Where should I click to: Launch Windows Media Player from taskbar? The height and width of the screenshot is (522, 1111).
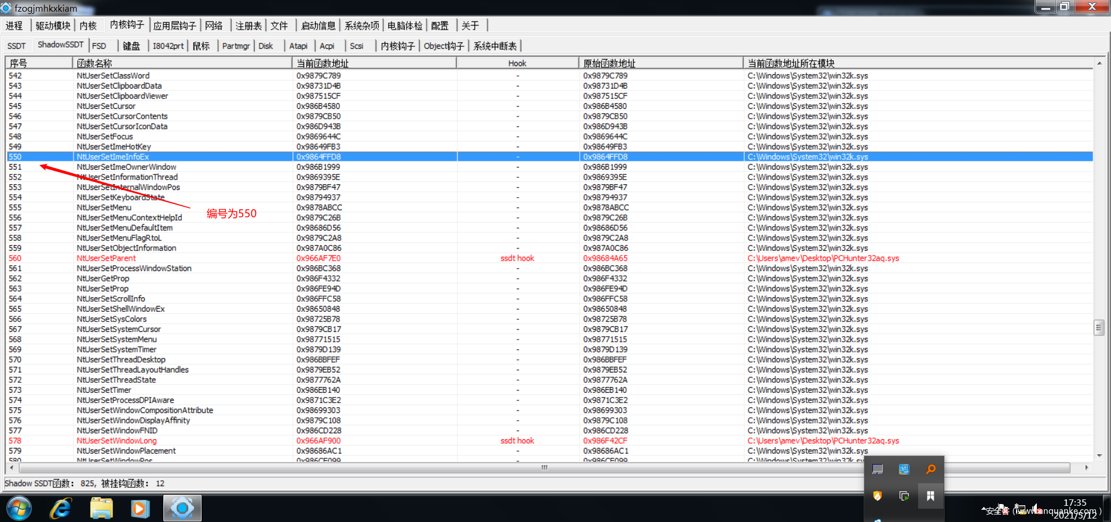(140, 509)
